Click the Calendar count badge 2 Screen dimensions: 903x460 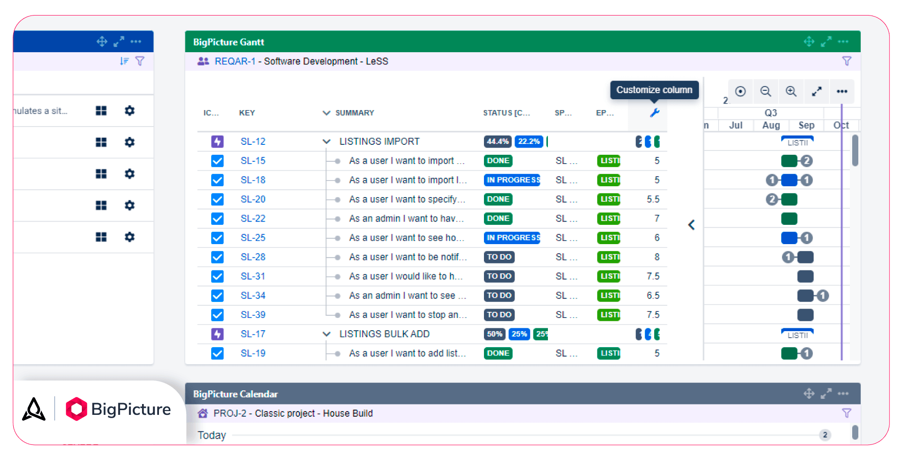click(x=825, y=435)
